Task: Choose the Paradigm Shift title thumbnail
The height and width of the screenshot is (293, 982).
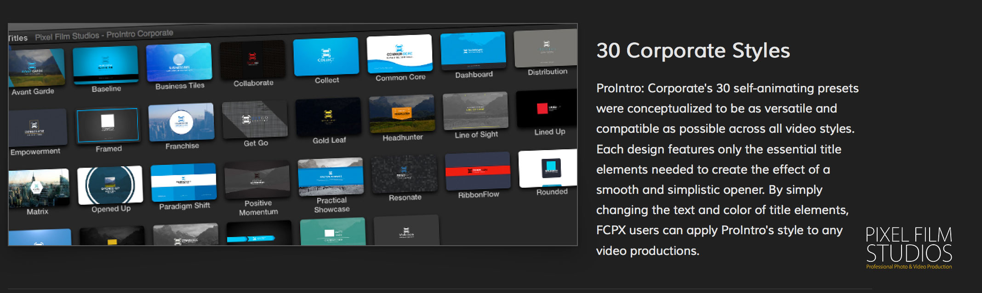Action: click(x=183, y=182)
